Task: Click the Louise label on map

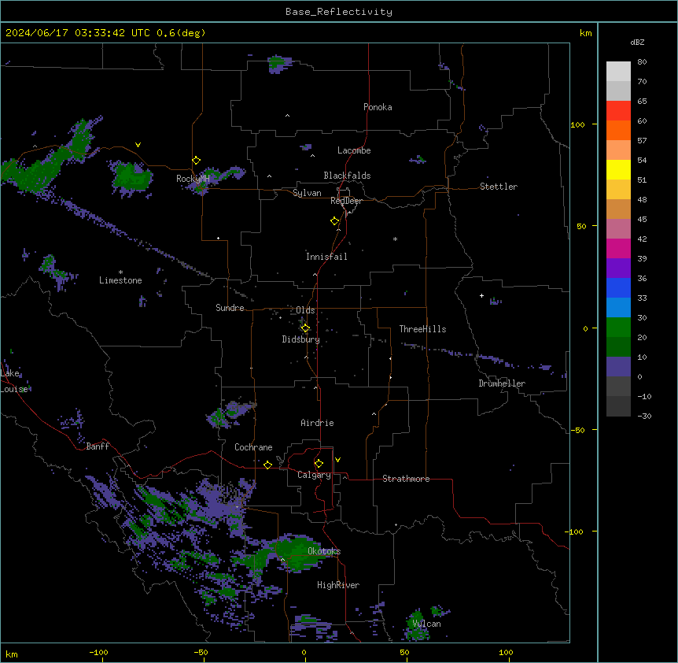Action: tap(14, 389)
